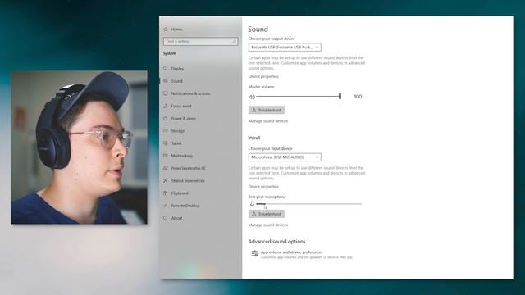Screen dimensions: 525x295
Task: Open App volume and device preferences
Action: (303, 255)
